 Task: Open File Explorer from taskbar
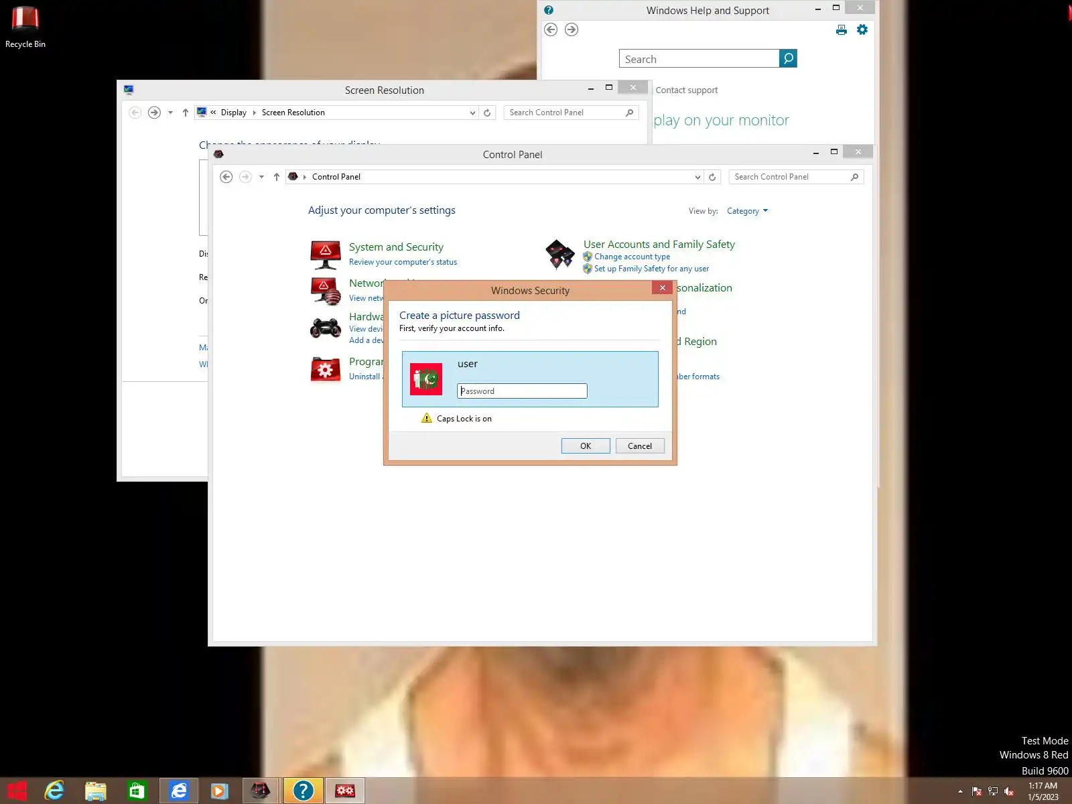96,791
